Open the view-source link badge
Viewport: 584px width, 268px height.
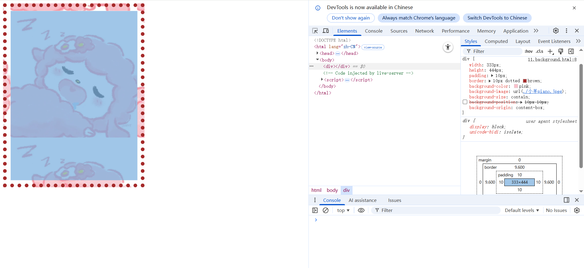(x=373, y=47)
